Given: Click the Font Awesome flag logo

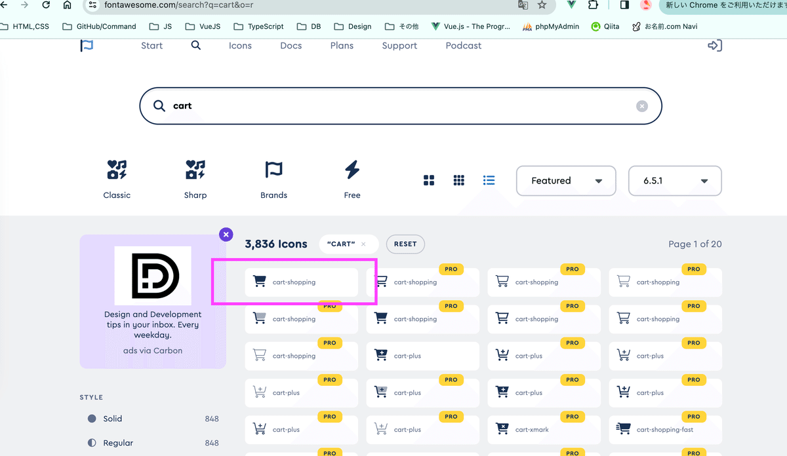Looking at the screenshot, I should click(x=87, y=46).
